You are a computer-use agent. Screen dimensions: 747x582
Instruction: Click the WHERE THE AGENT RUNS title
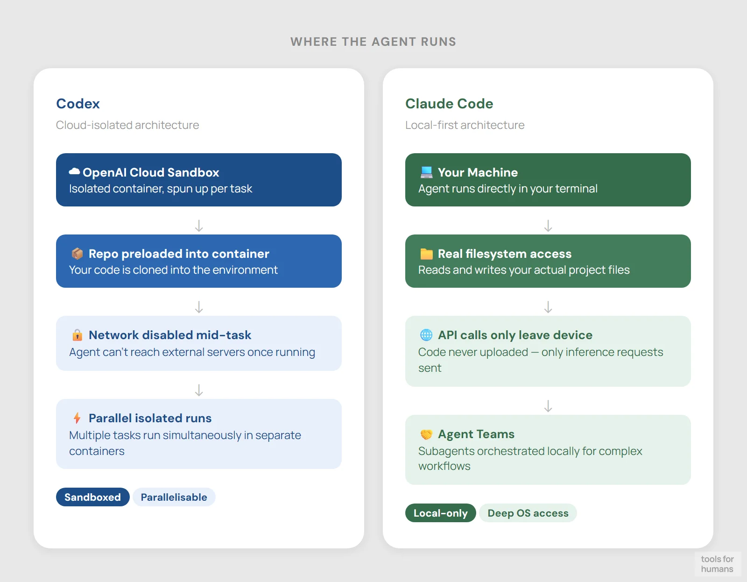[373, 42]
